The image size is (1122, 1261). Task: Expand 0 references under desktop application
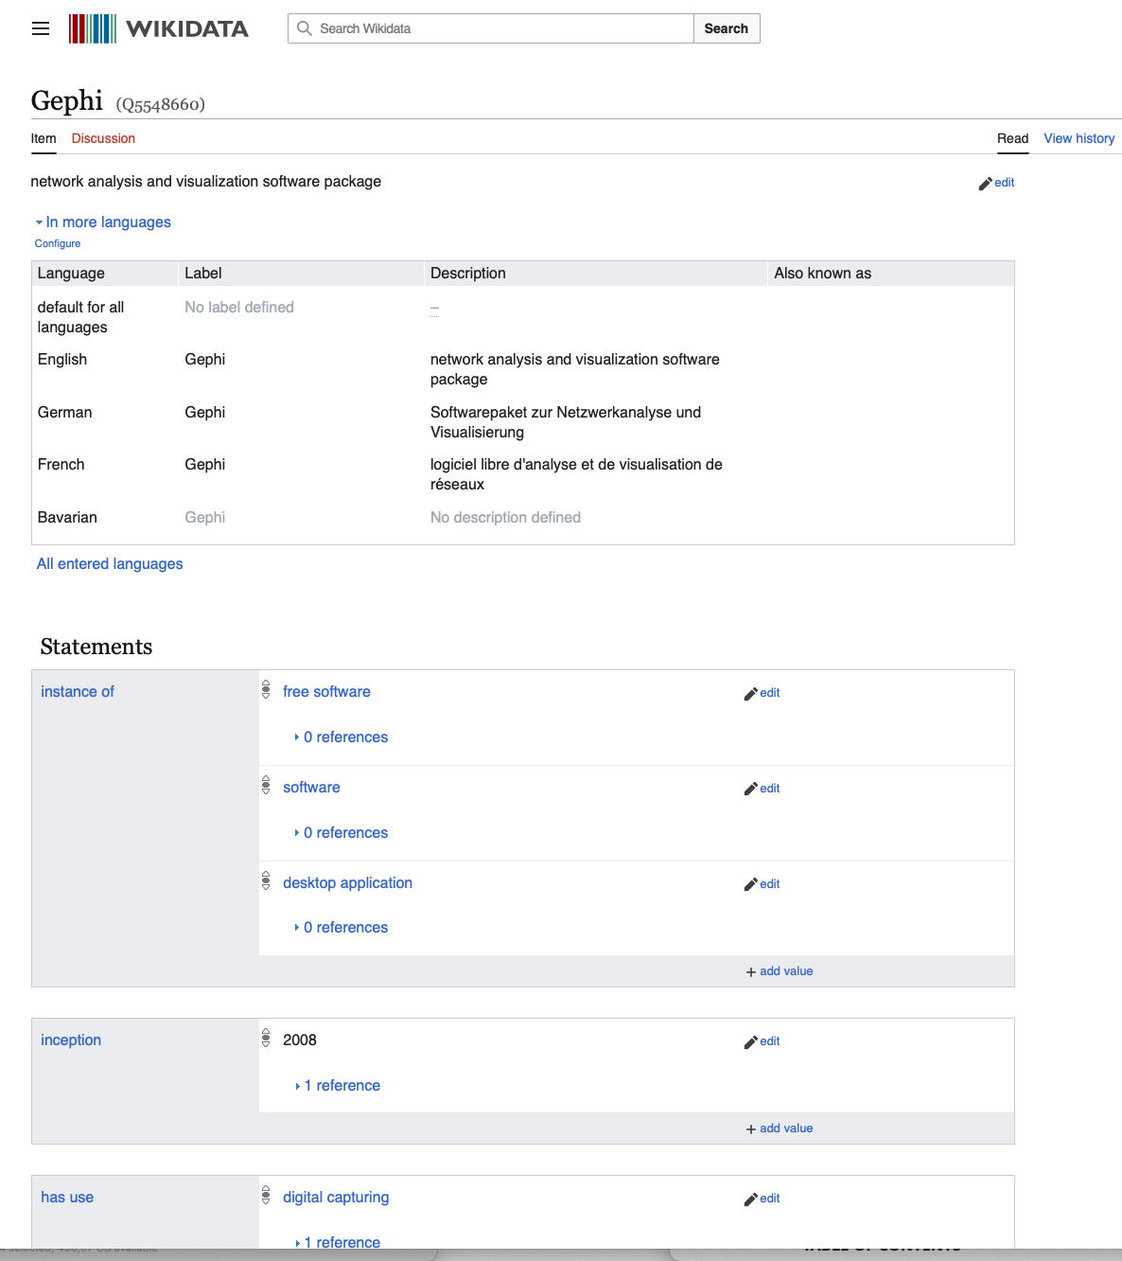pyautogui.click(x=345, y=928)
